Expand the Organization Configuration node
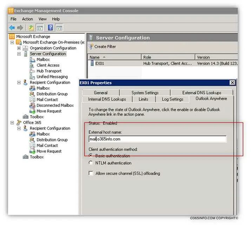251x229 pixels. click(x=19, y=48)
